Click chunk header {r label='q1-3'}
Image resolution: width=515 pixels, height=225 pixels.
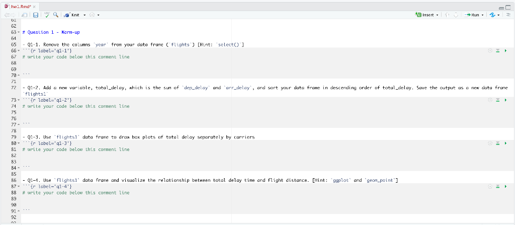tap(47, 143)
